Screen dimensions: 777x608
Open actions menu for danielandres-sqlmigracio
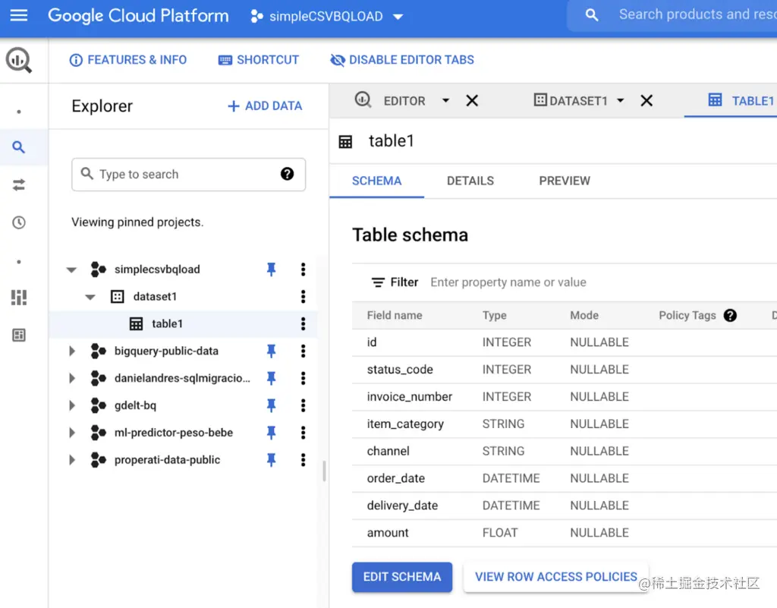coord(303,378)
